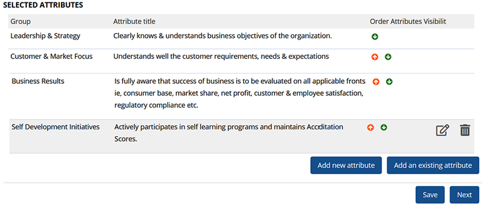Image resolution: width=482 pixels, height=207 pixels.
Task: Click Add an existing attribute button
Action: coord(433,165)
